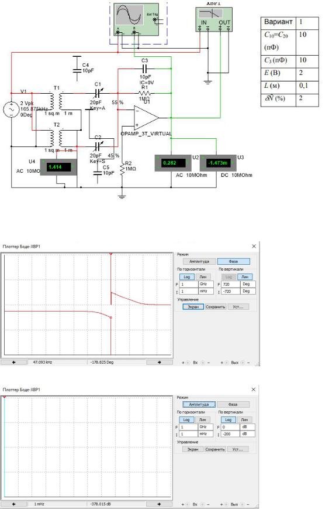The image size is (329, 509).
Task: Click Уст... in the amplitude plotter window
Action: tap(238, 450)
